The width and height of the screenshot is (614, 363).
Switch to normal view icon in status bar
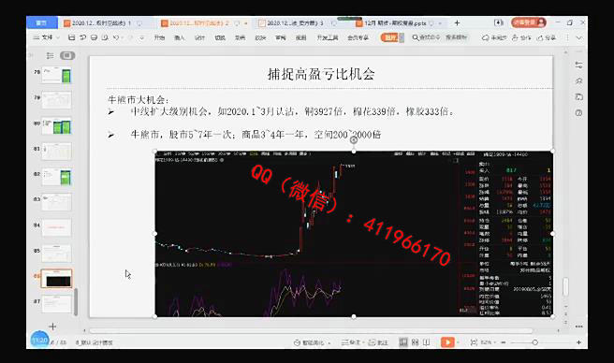(x=403, y=342)
